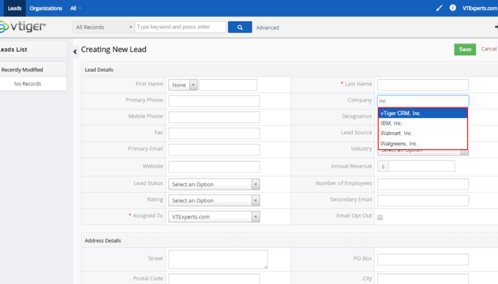Collapse sidebar using left arrow icon
The height and width of the screenshot is (284, 498).
click(75, 52)
